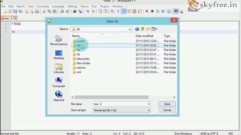Click the Save All toolbar icon
The image size is (241, 135).
pyautogui.click(x=21, y=12)
